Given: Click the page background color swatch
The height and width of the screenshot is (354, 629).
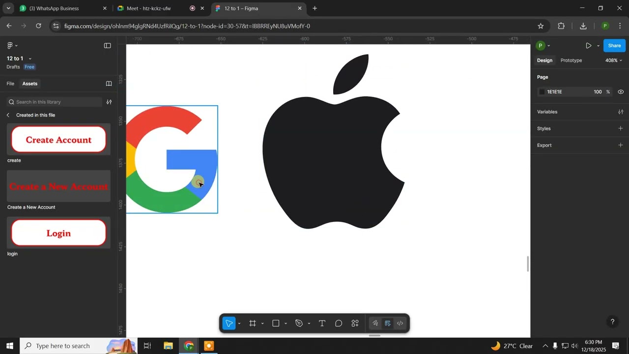Looking at the screenshot, I should click(x=542, y=92).
